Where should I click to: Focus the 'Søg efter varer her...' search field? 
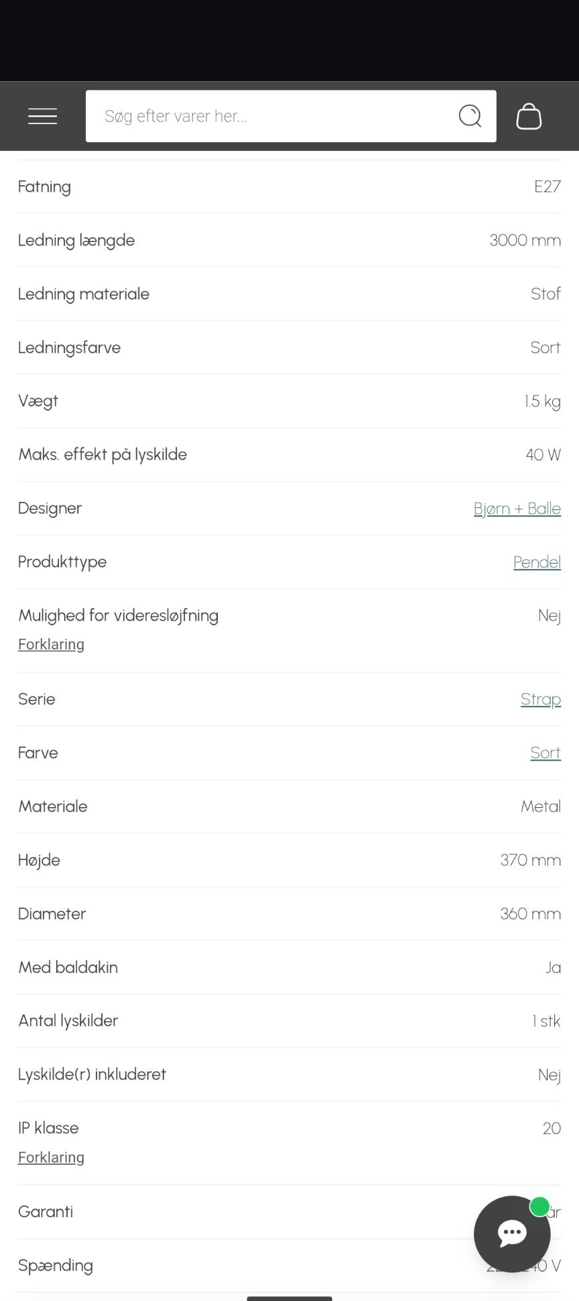click(291, 116)
